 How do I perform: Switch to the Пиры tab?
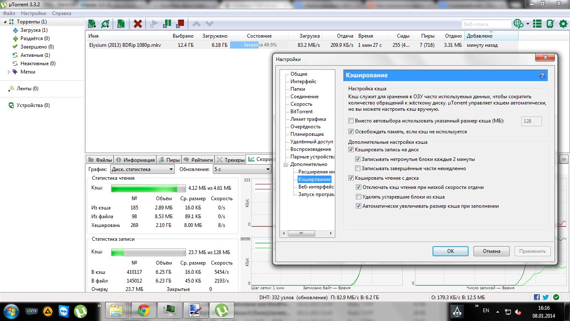(169, 160)
